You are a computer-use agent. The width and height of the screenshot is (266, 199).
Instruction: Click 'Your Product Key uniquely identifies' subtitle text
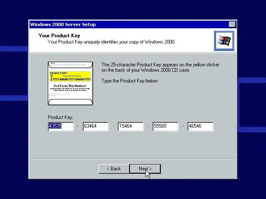(x=111, y=42)
